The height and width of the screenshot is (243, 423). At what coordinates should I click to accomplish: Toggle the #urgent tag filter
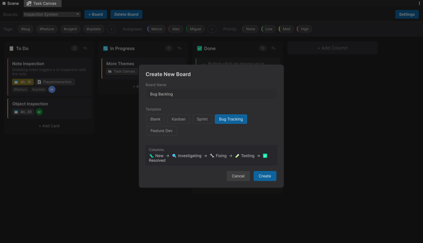70,29
